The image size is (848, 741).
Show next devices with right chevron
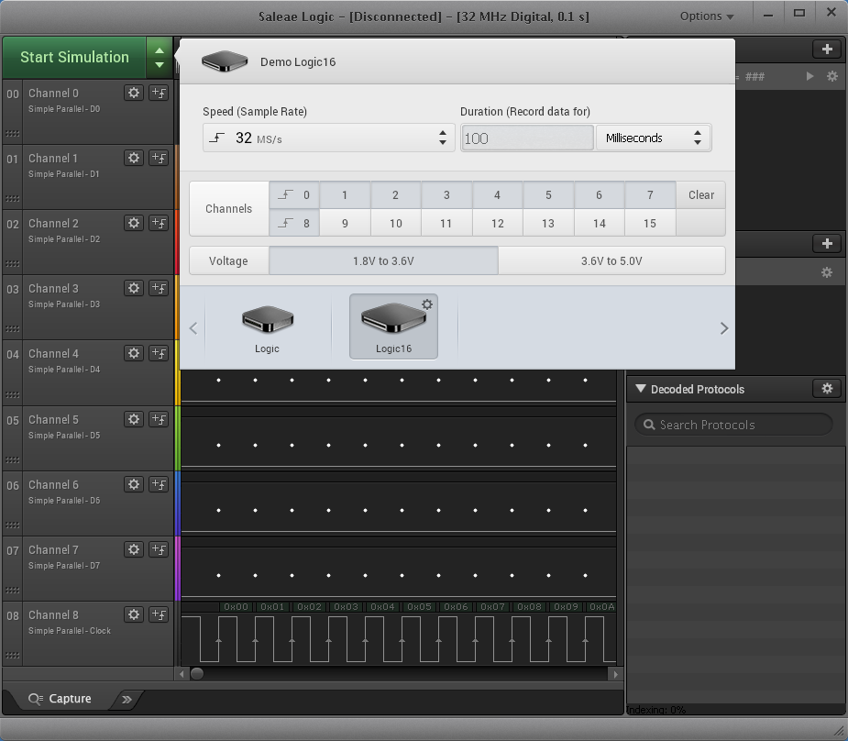point(724,328)
